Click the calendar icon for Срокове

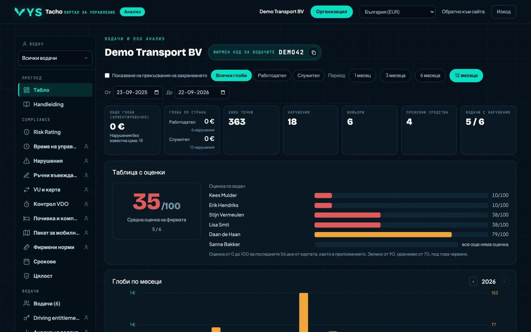click(27, 262)
